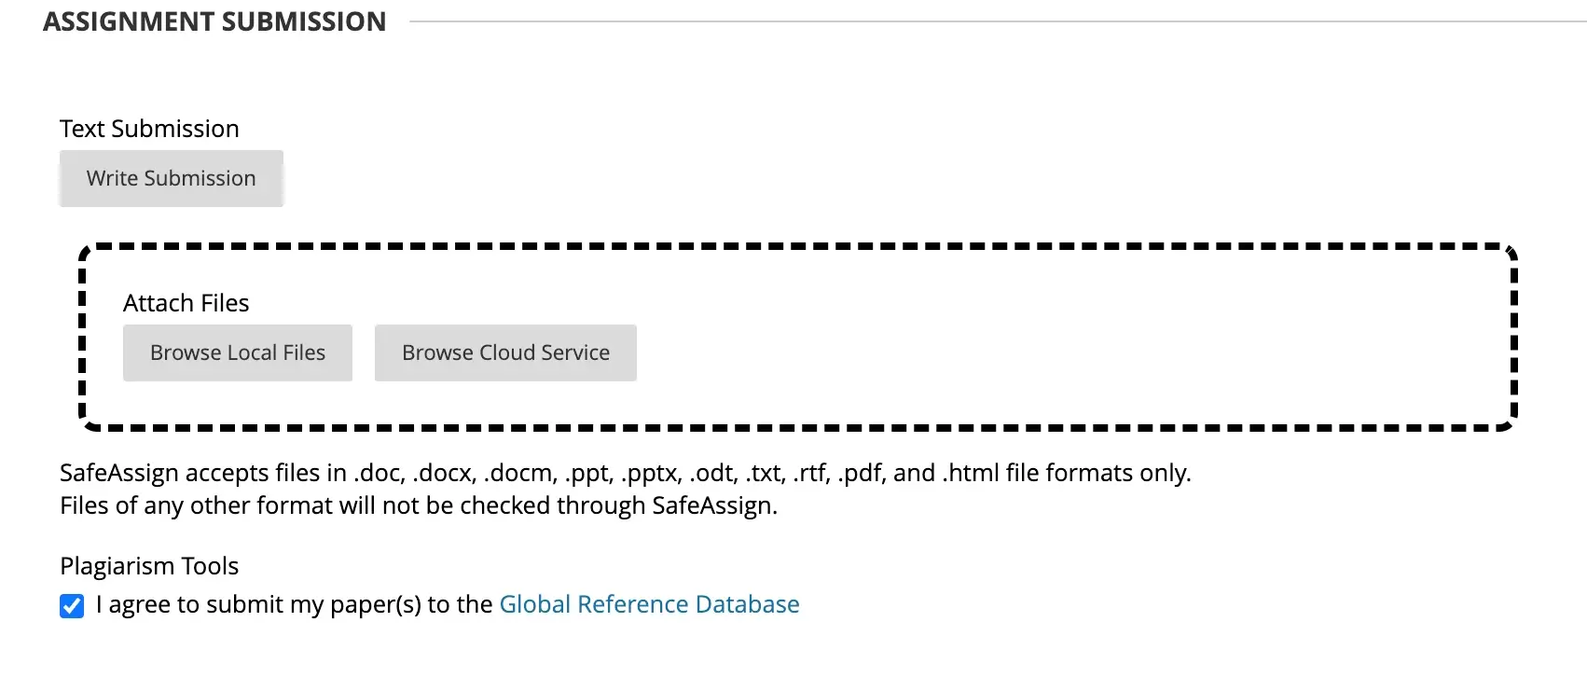Activate Browse Cloud Service for attachment upload
Image resolution: width=1587 pixels, height=677 pixels.
[x=504, y=352]
